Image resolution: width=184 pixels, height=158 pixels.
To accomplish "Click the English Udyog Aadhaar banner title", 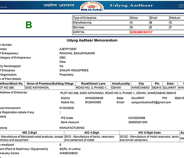I will point(132,5).
